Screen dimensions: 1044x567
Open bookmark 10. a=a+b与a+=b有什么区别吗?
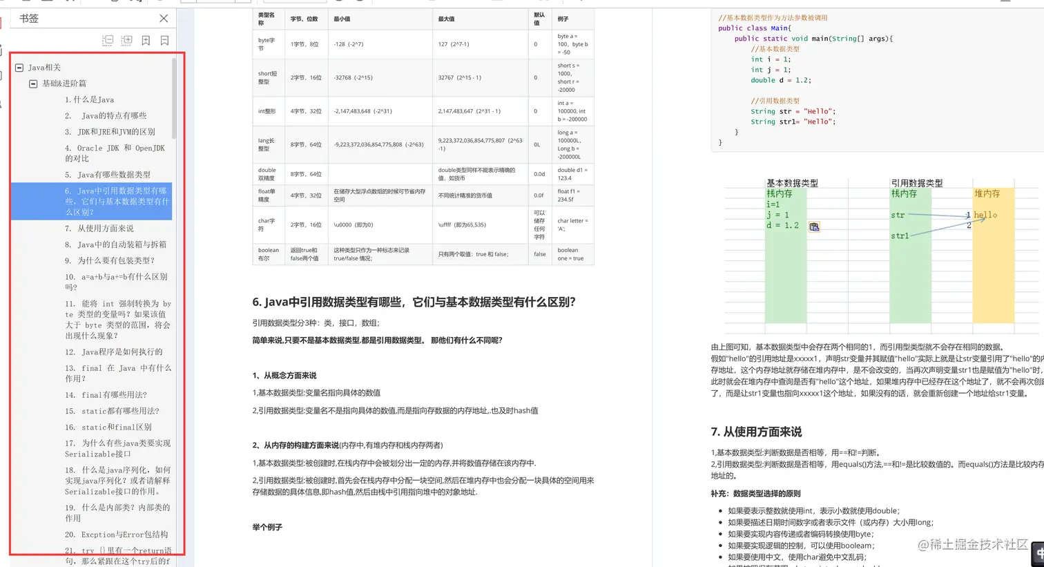(x=116, y=282)
